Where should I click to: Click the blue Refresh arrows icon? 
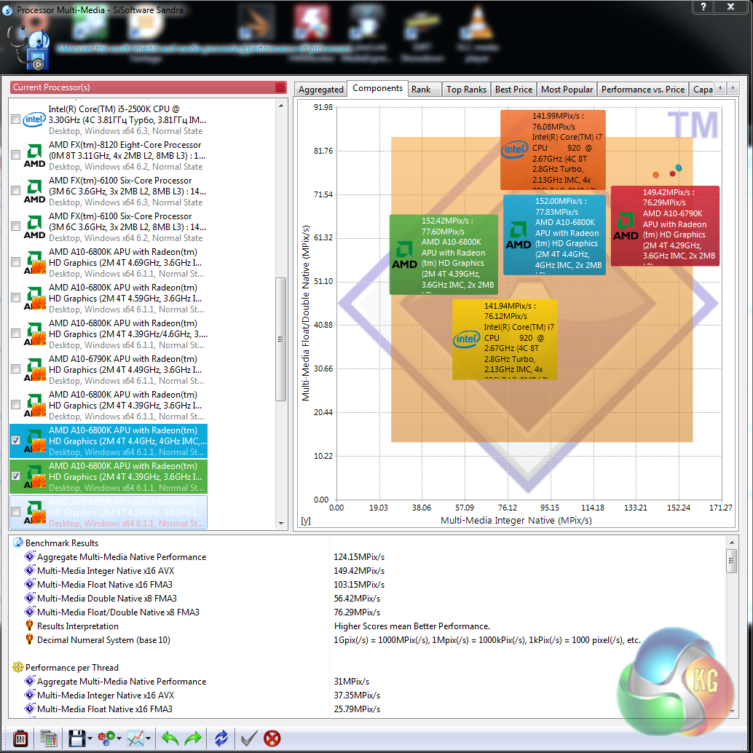(x=221, y=738)
